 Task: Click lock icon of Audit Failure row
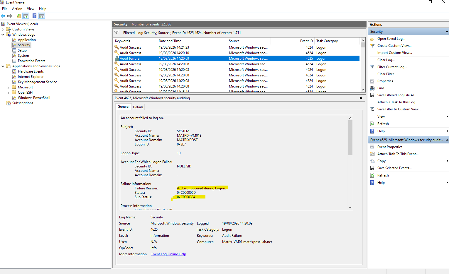(x=117, y=59)
